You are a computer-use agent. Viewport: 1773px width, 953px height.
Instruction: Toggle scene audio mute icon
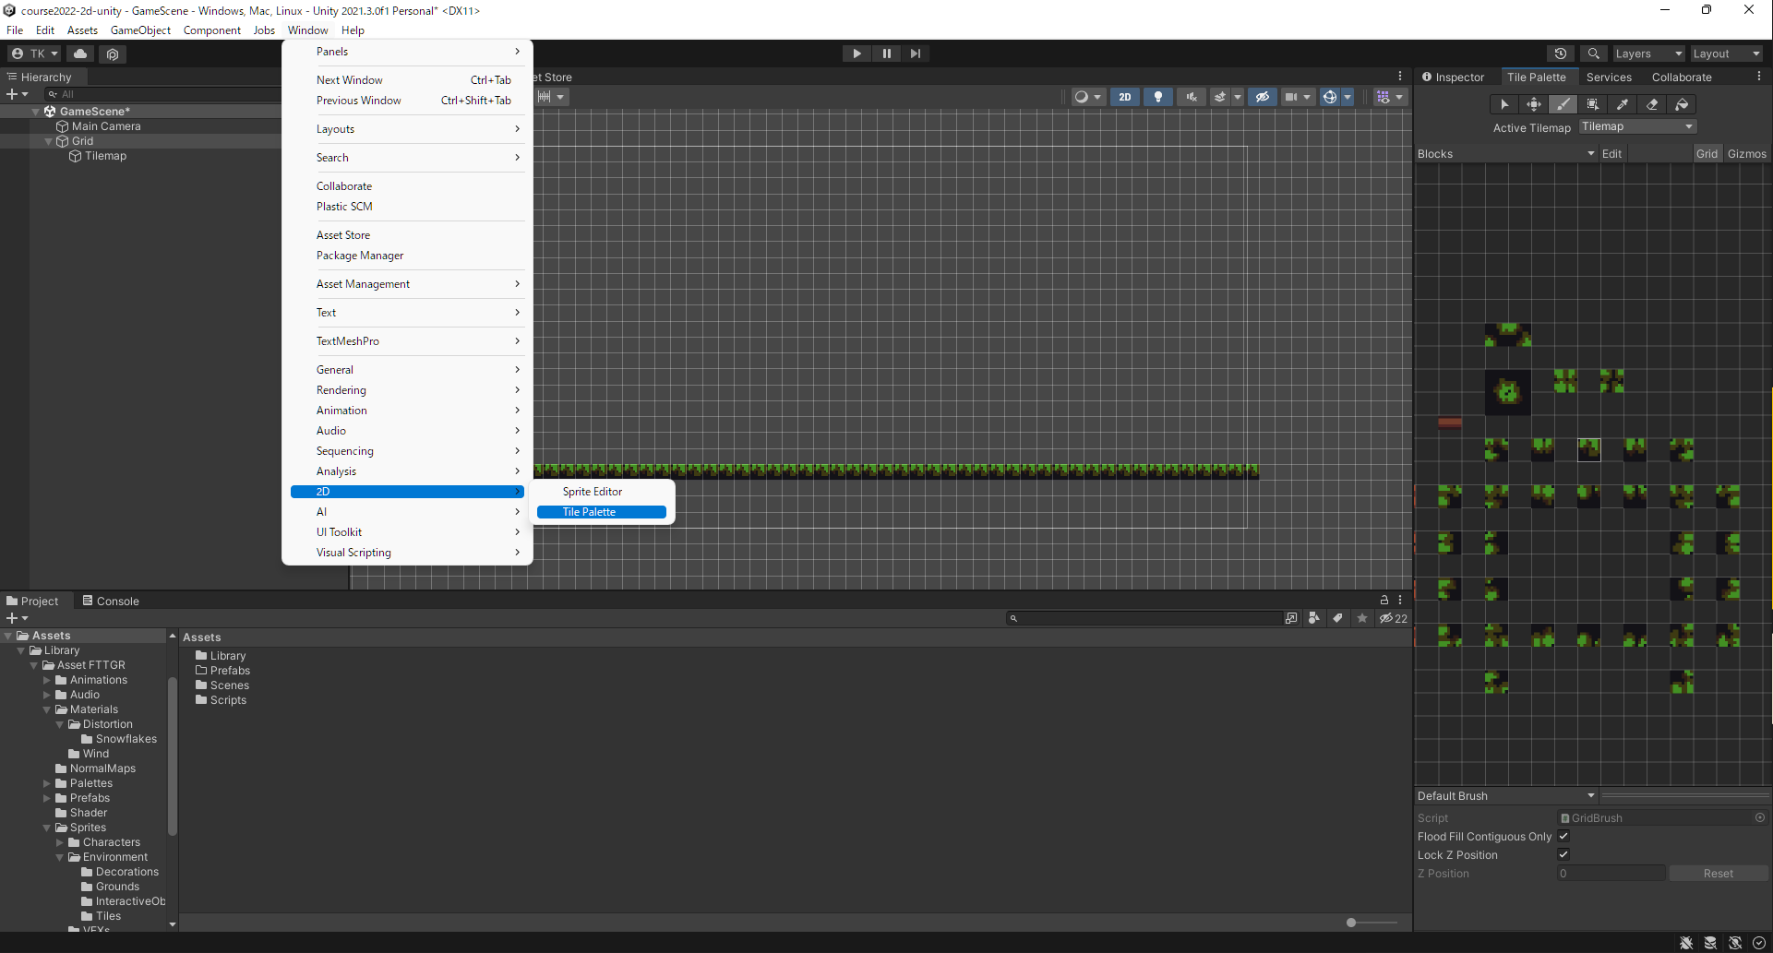point(1192,97)
